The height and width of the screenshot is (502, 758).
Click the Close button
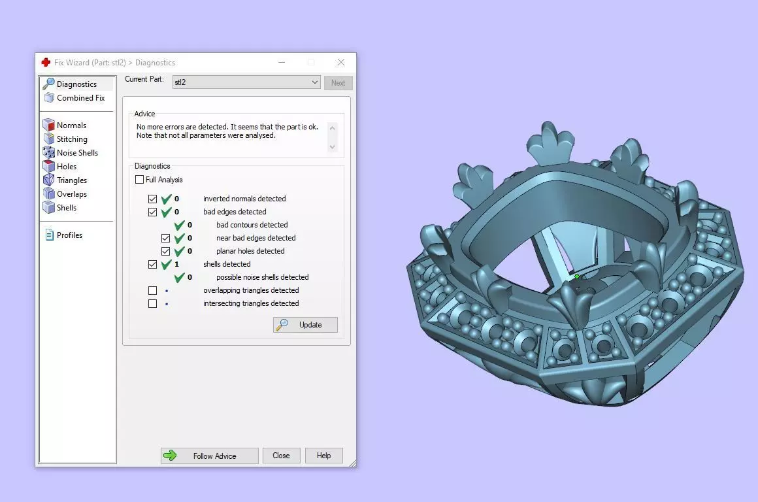[x=282, y=456]
